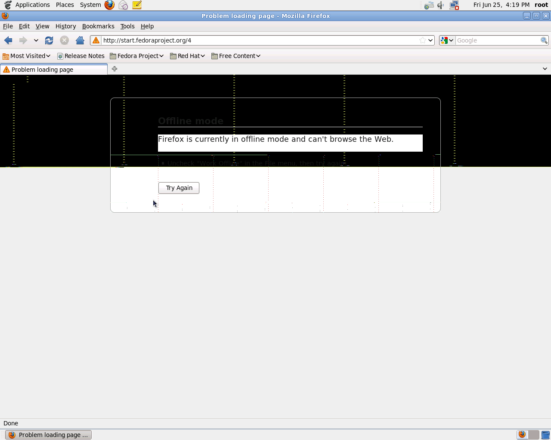
Task: Launch Firefox from the top panel
Action: pos(109,5)
